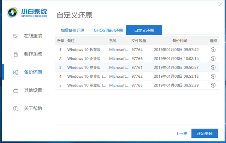Screen dimensions: 226x143
Task: Choose restore icon in row with 97763
Action: tap(213, 85)
